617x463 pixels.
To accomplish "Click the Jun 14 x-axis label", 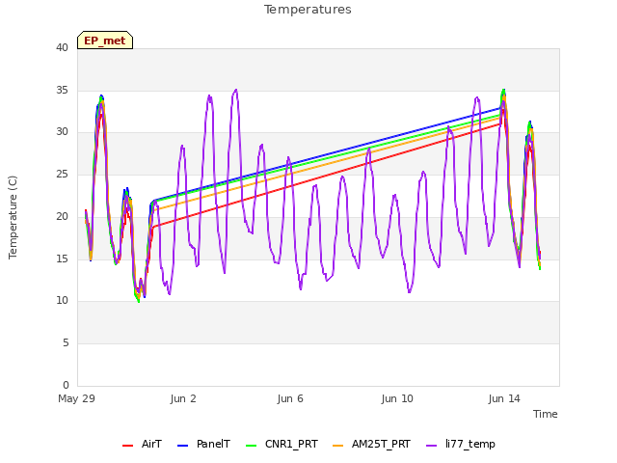I will coord(504,398).
